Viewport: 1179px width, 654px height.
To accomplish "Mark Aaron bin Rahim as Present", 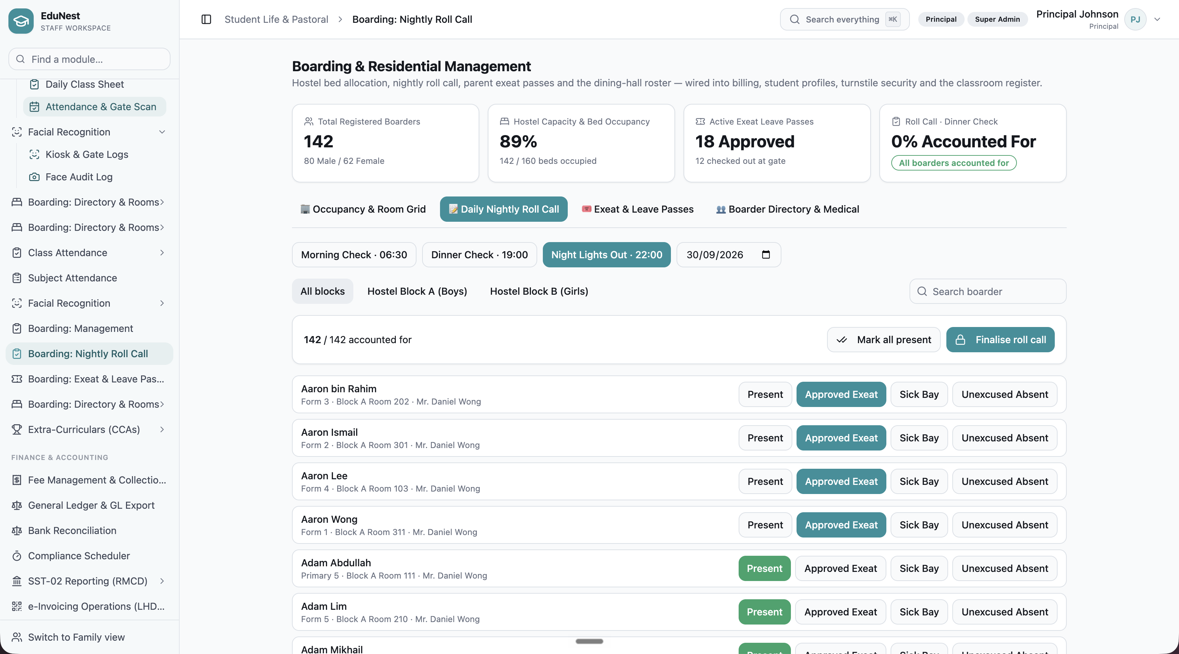I will coord(765,394).
